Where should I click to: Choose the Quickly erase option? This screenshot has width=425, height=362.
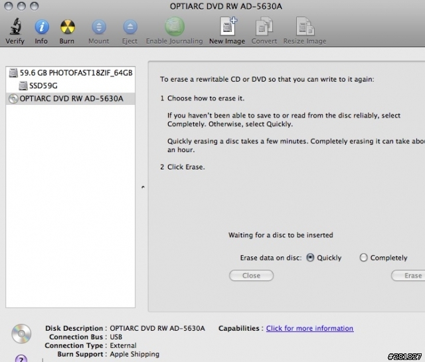(310, 257)
